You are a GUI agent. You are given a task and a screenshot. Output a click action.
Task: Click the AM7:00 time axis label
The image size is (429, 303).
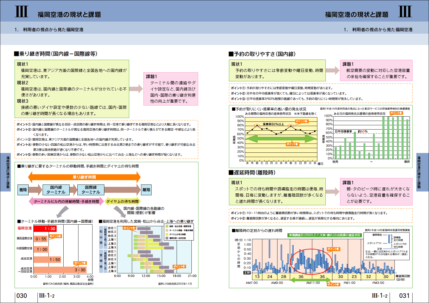coord(252,283)
